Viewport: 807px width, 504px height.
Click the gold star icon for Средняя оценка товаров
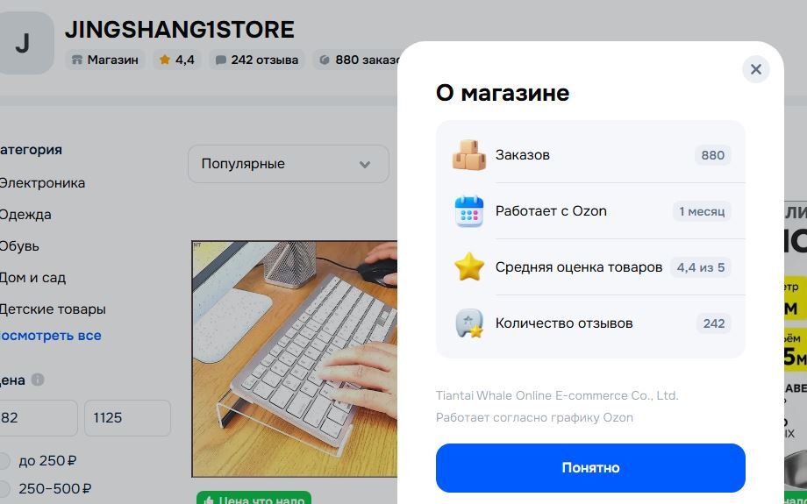(x=469, y=267)
